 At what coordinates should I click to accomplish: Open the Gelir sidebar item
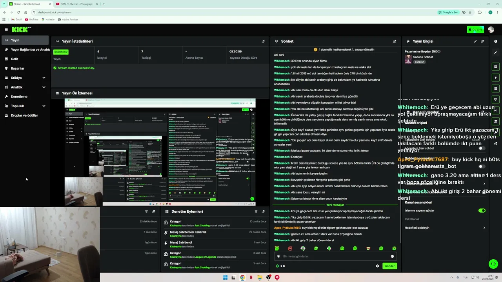[x=25, y=59]
